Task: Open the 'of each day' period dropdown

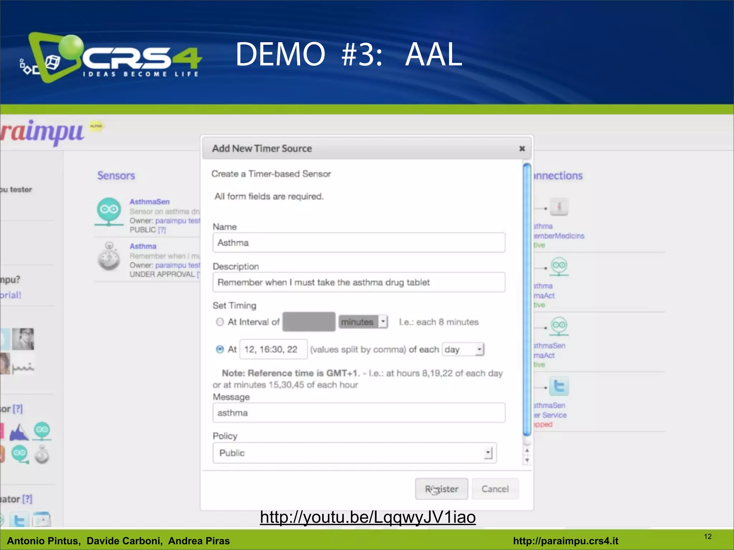Action: [x=463, y=349]
